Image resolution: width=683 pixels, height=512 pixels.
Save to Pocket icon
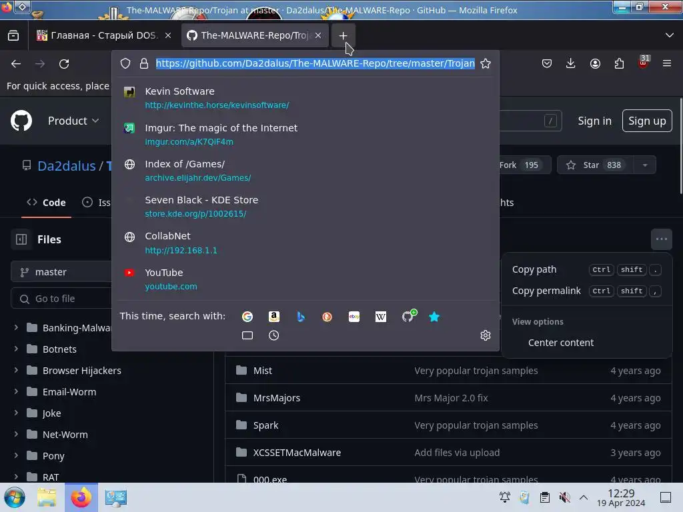tap(547, 63)
